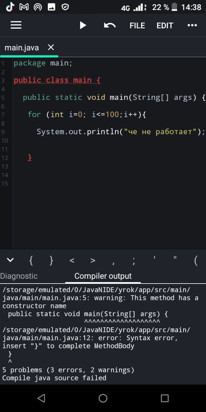
Task: Open the three-dot overflow menu
Action: coord(192,25)
